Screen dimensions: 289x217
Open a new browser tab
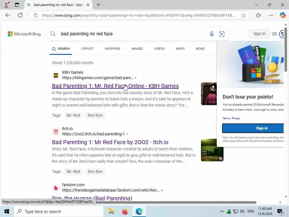pos(98,5)
